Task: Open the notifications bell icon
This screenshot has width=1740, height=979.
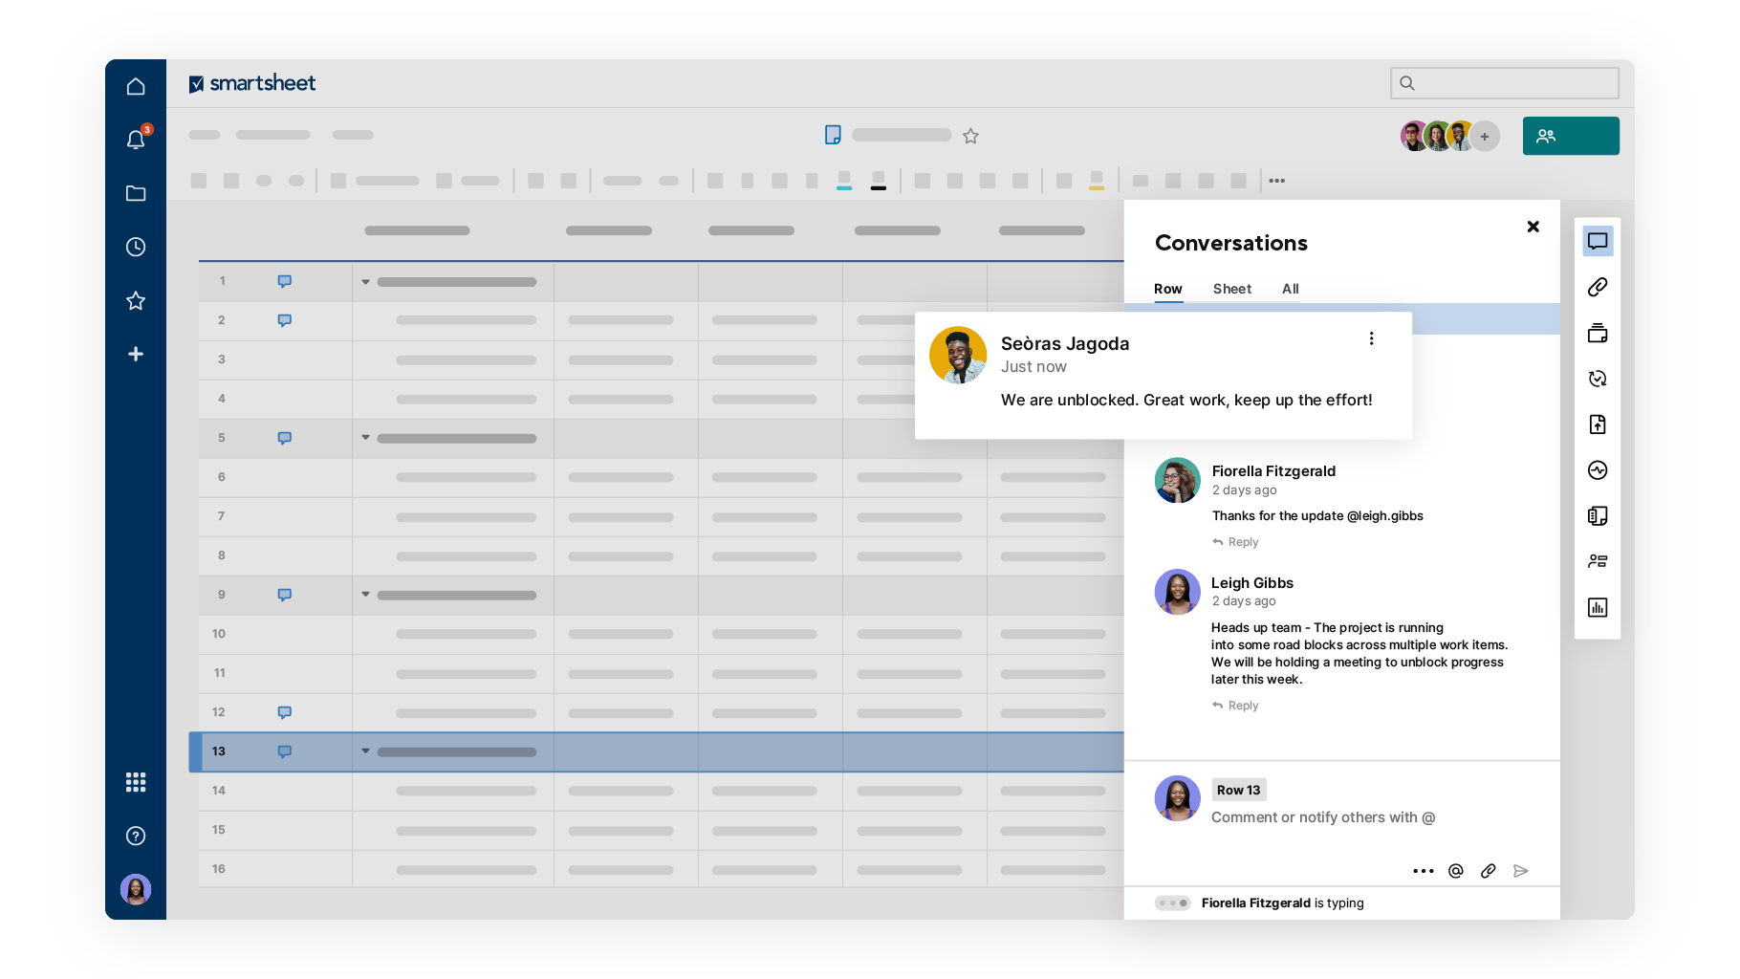Action: [x=136, y=140]
